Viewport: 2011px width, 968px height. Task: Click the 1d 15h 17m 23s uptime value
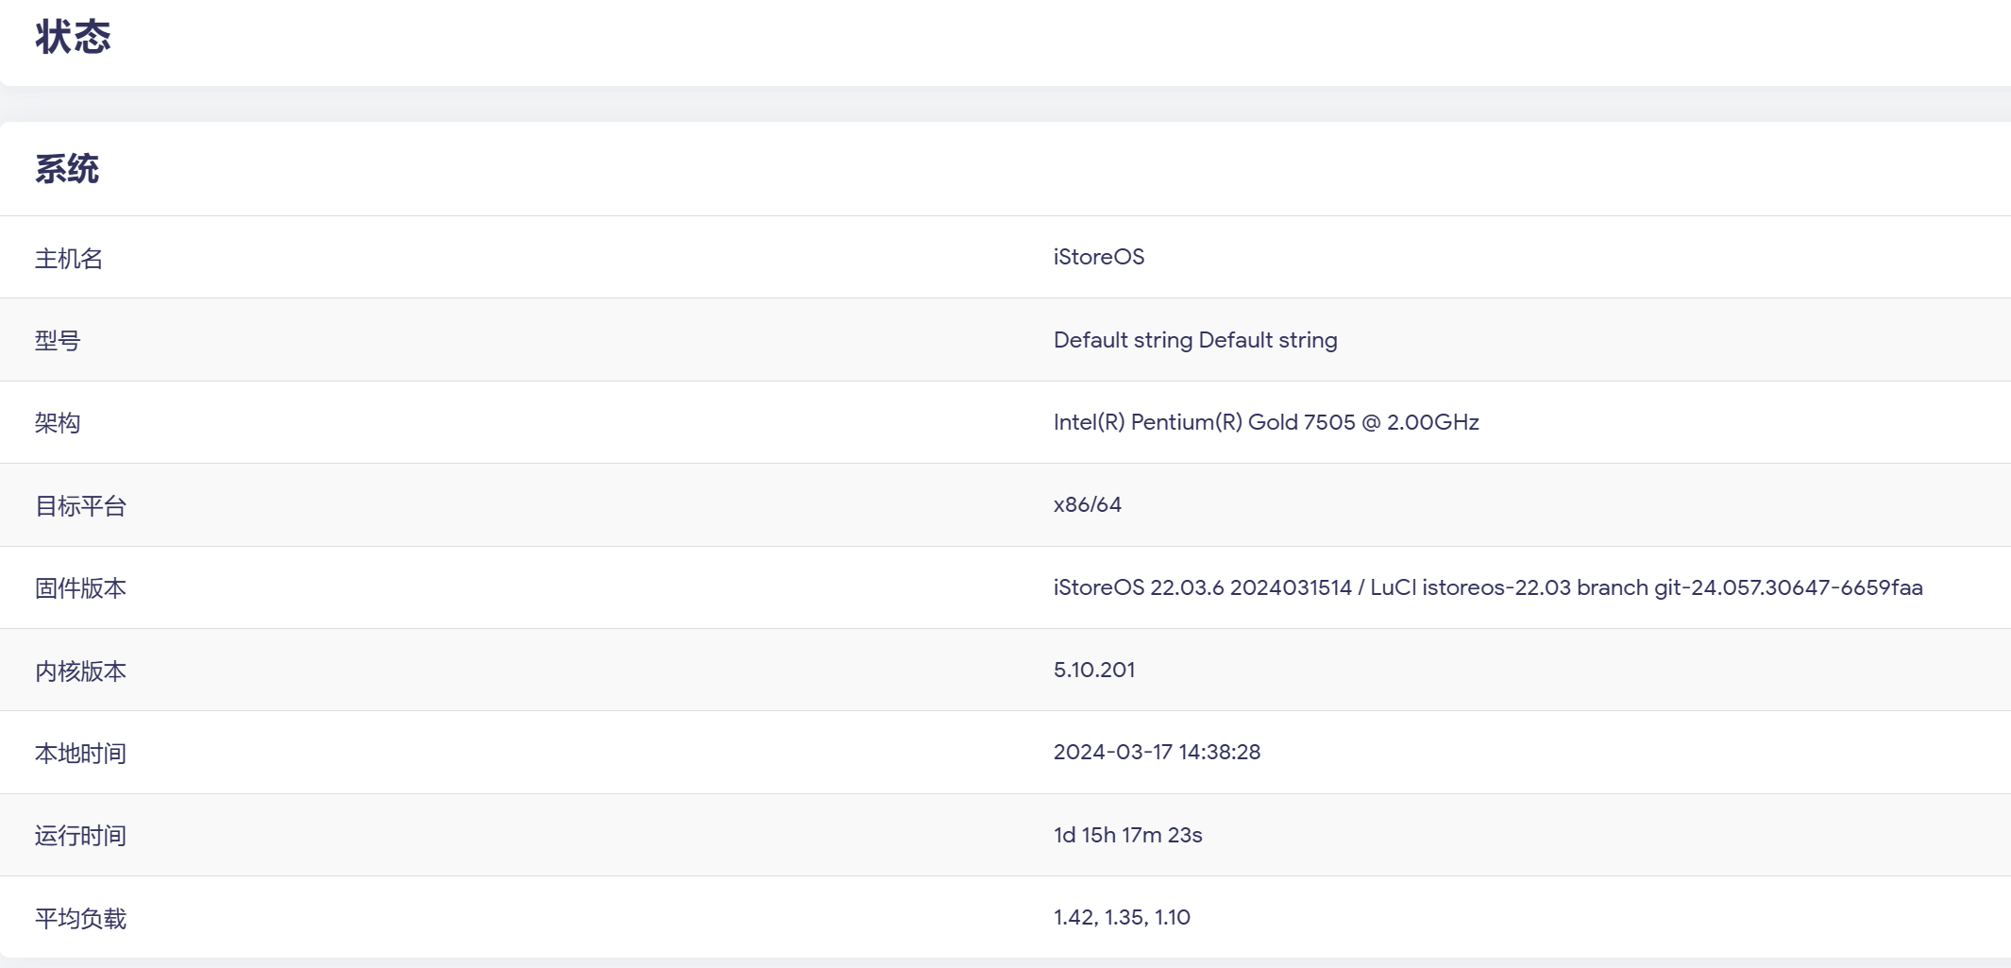click(x=1128, y=835)
